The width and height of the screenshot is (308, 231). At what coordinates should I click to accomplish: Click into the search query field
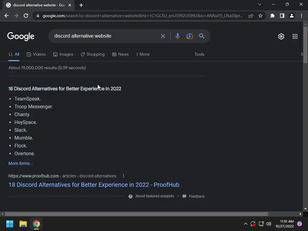coord(106,36)
